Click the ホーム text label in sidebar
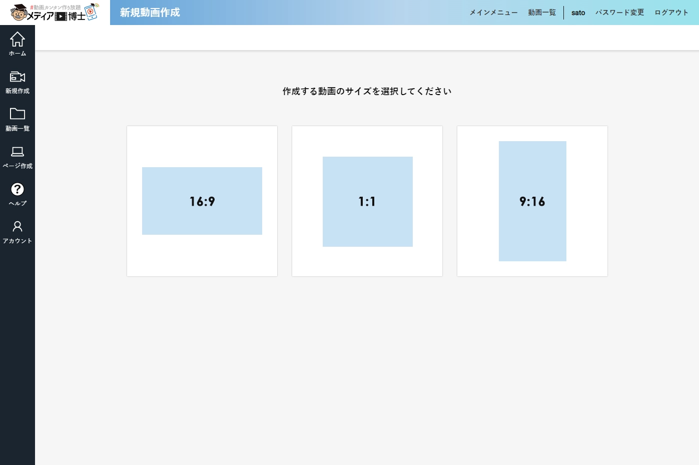The image size is (699, 465). 18,54
